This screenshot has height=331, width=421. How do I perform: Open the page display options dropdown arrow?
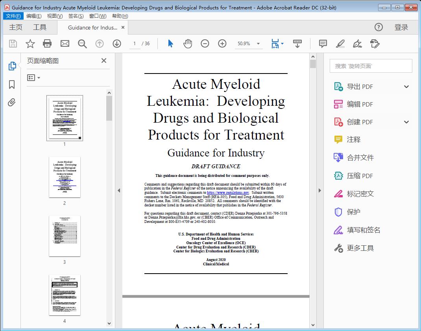[283, 44]
